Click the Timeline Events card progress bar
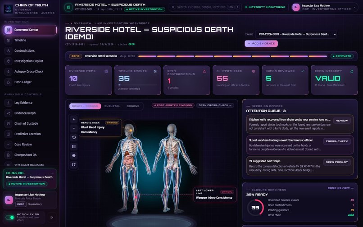 137,85
